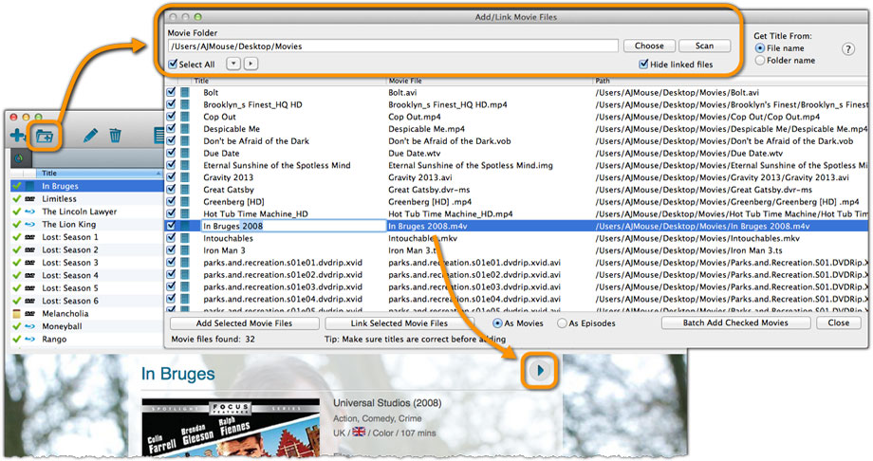Click the round collection tab icon

(20, 158)
